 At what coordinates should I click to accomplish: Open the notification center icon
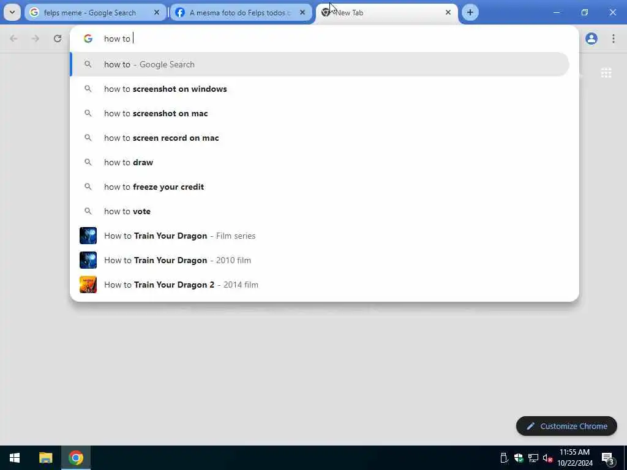pyautogui.click(x=608, y=458)
